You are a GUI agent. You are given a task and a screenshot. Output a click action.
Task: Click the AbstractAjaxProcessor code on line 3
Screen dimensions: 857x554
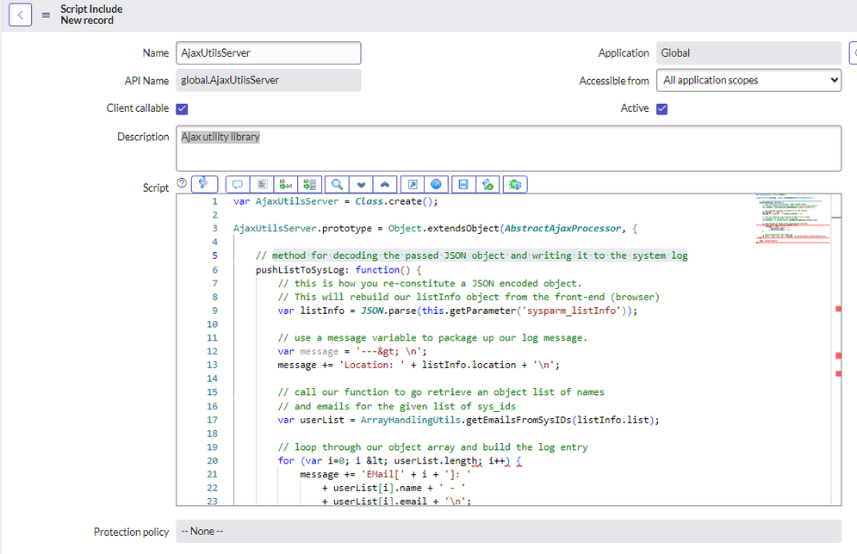(x=562, y=229)
